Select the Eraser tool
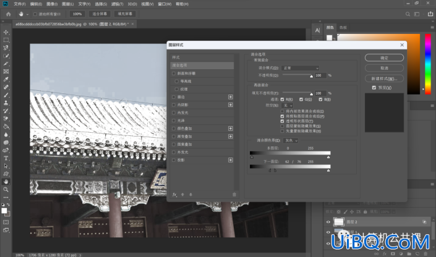 [6, 119]
